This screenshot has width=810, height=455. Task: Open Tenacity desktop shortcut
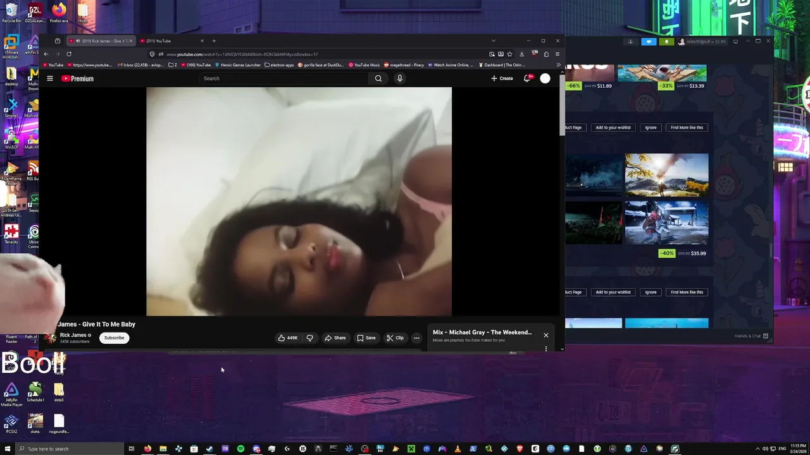click(x=11, y=234)
